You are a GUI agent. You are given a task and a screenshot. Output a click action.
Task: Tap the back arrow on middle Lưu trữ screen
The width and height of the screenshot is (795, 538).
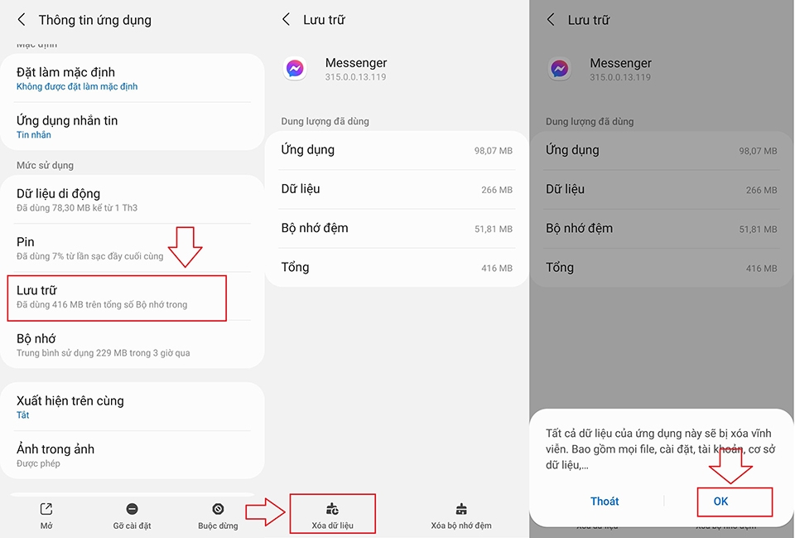(286, 19)
